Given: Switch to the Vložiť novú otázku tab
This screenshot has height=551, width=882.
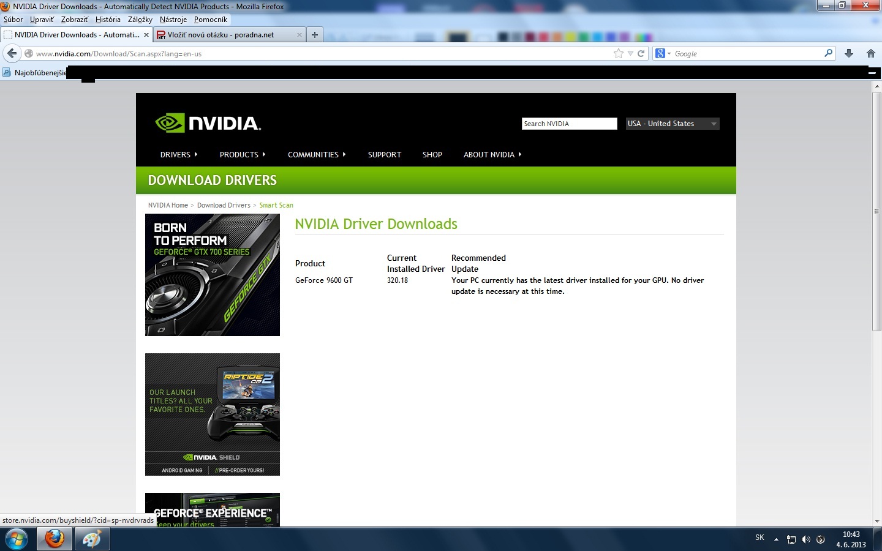Looking at the screenshot, I should tap(230, 35).
